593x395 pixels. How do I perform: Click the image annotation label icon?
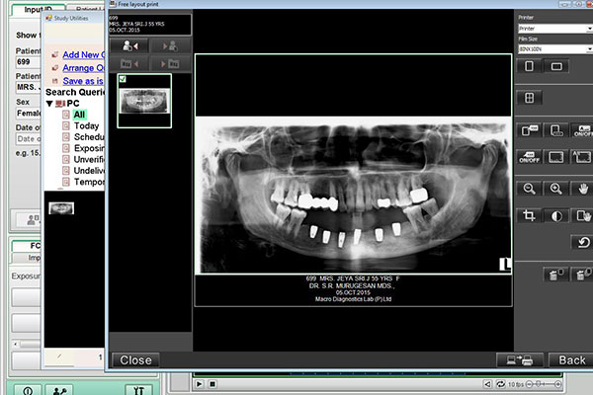coord(529,130)
